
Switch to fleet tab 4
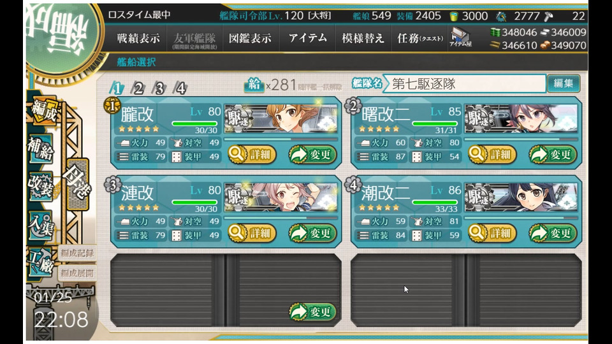click(x=180, y=89)
